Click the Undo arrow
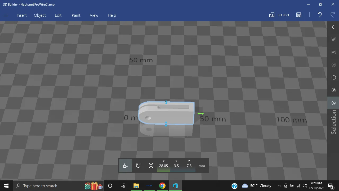The image size is (339, 191). pos(320,15)
